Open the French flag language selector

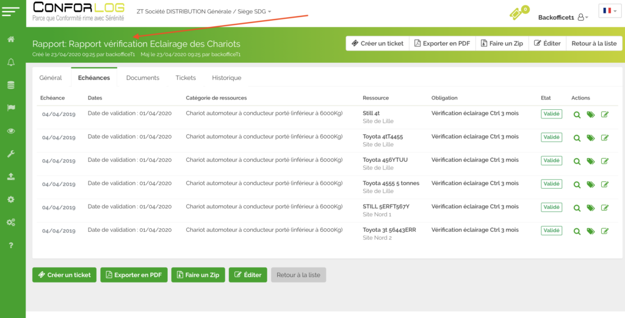(x=609, y=11)
